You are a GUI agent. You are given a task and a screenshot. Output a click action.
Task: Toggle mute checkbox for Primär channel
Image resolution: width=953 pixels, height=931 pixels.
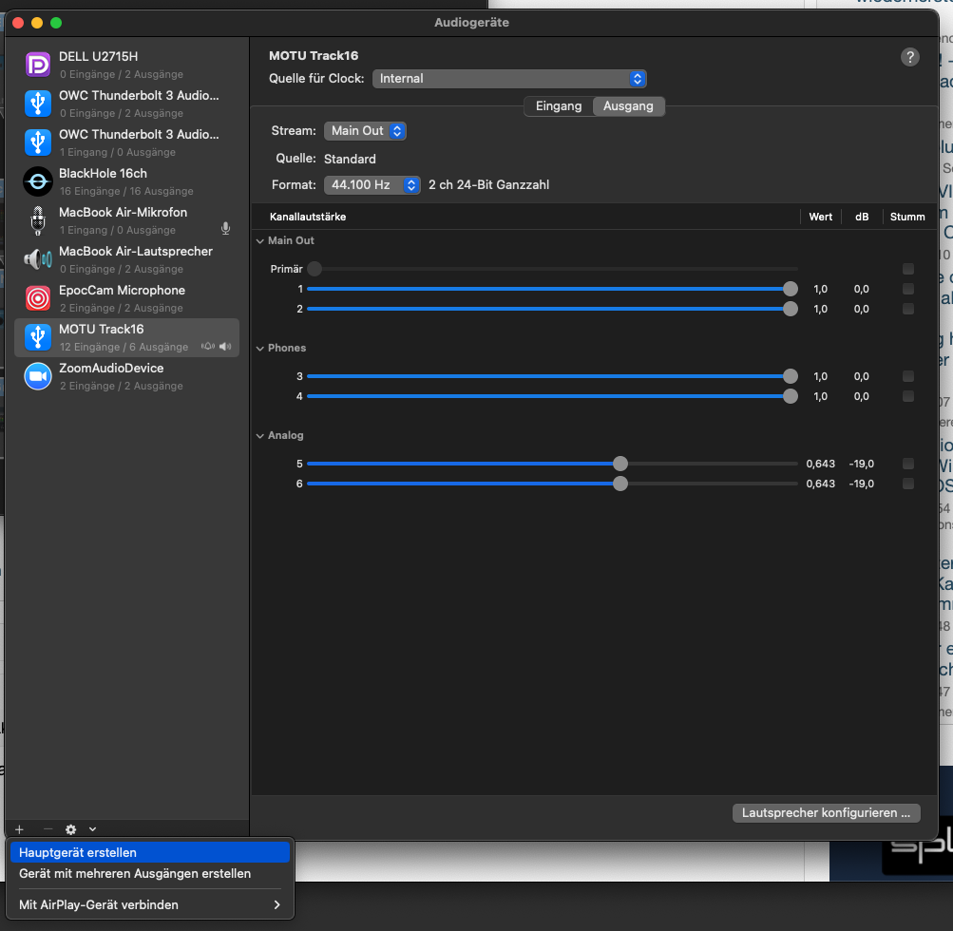coord(908,269)
